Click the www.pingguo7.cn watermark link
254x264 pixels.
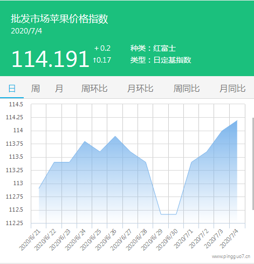tap(231, 256)
